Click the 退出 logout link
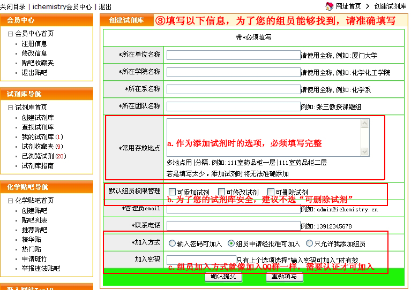Image resolution: width=411 pixels, height=290 pixels. coord(106,7)
